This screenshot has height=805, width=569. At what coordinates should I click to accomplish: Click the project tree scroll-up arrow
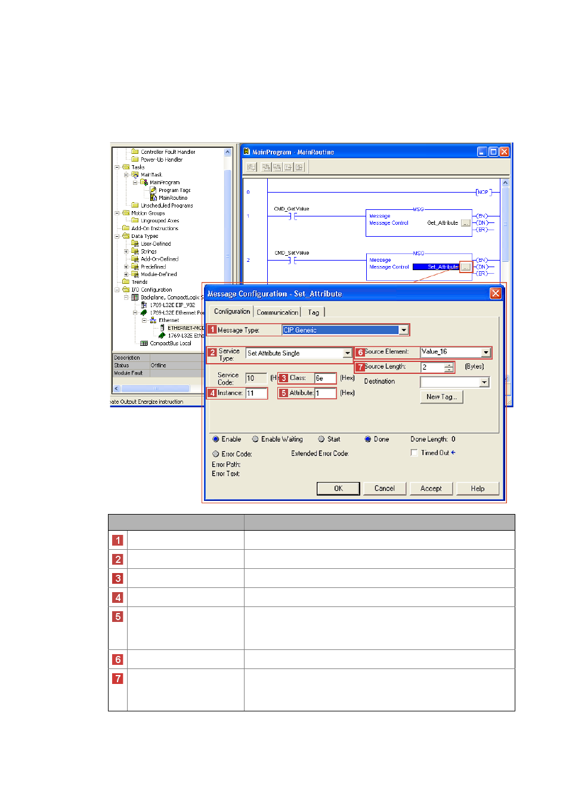(x=227, y=152)
